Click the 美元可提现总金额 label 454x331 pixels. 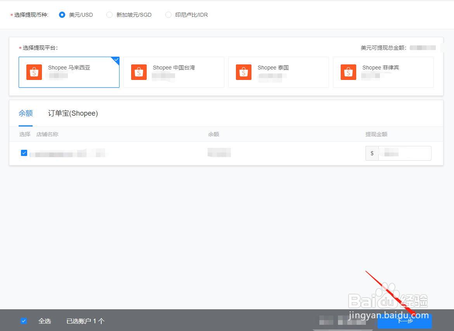[x=384, y=48]
